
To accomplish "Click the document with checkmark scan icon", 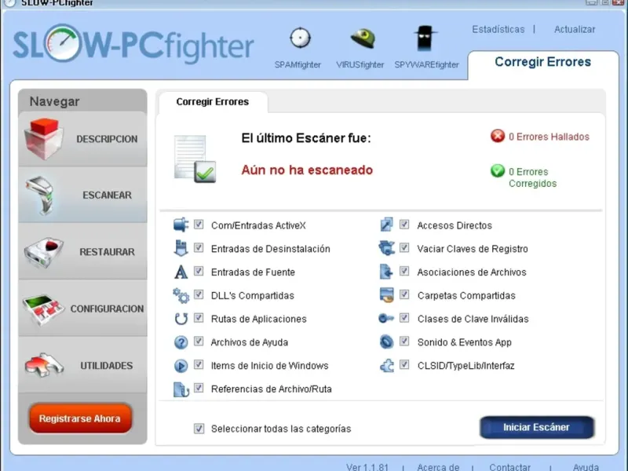I will pos(195,159).
